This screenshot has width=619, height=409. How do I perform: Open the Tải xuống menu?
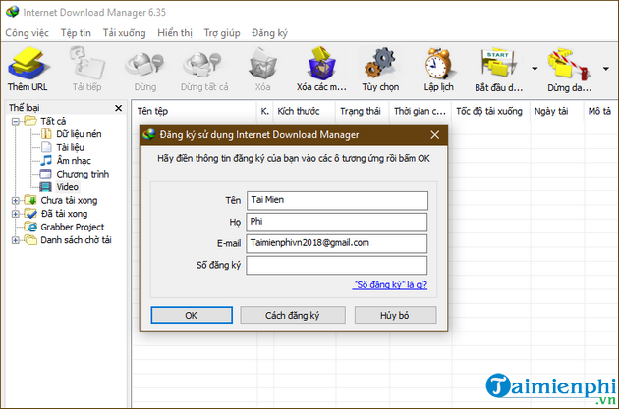tap(125, 33)
